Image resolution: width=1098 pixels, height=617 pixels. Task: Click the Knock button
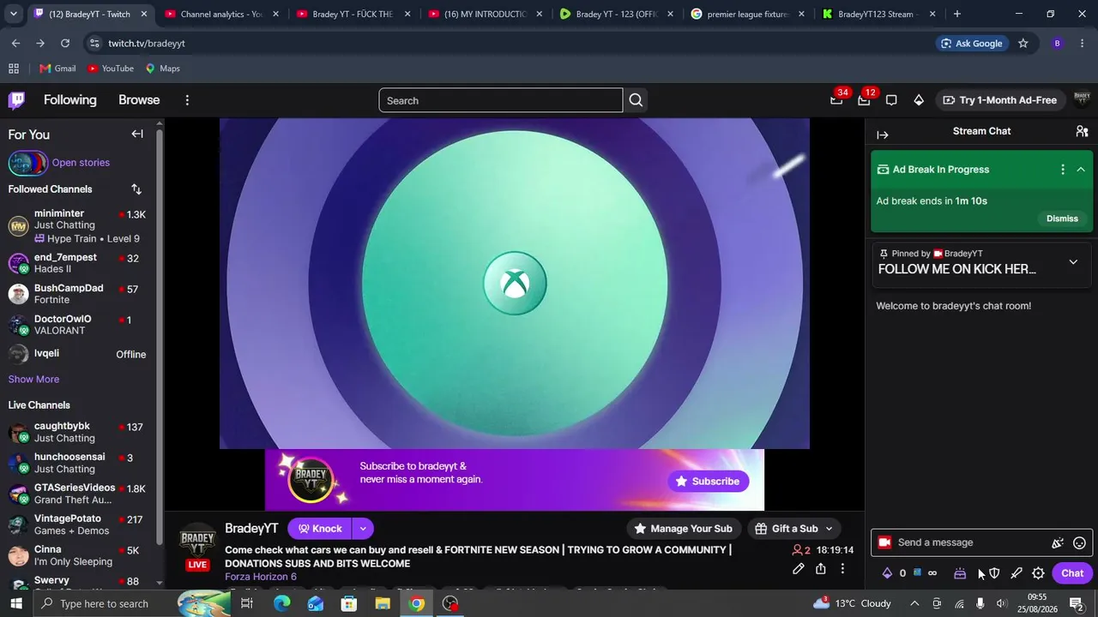coord(320,529)
